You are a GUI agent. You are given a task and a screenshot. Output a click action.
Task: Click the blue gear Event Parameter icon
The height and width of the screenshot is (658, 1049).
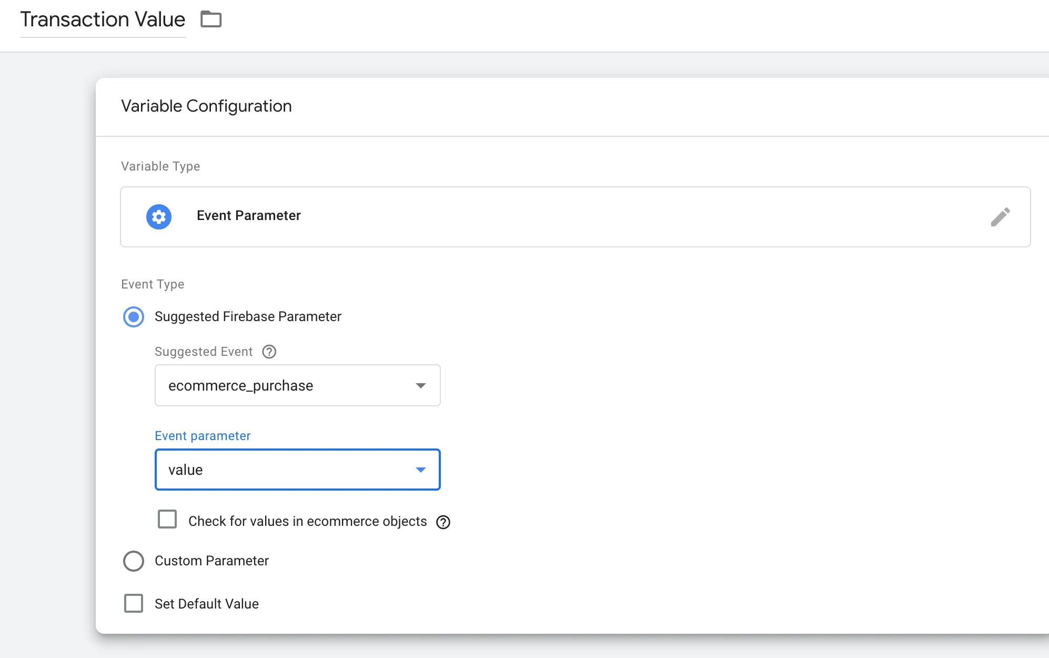coord(159,216)
